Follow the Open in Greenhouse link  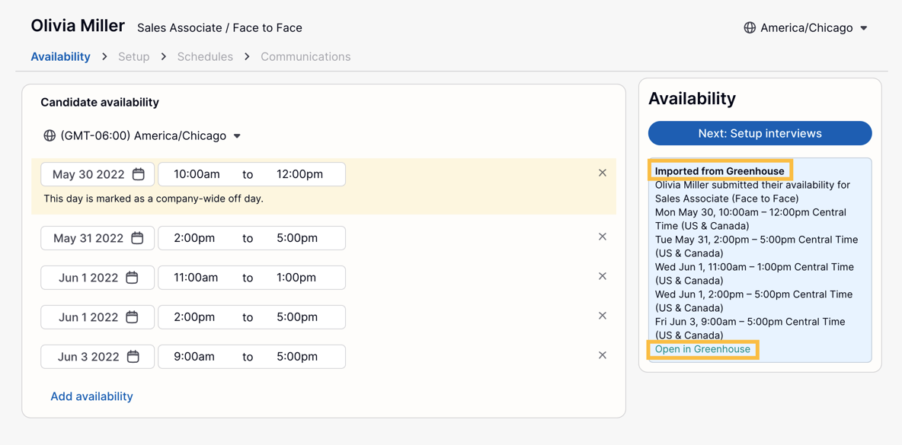coord(702,349)
